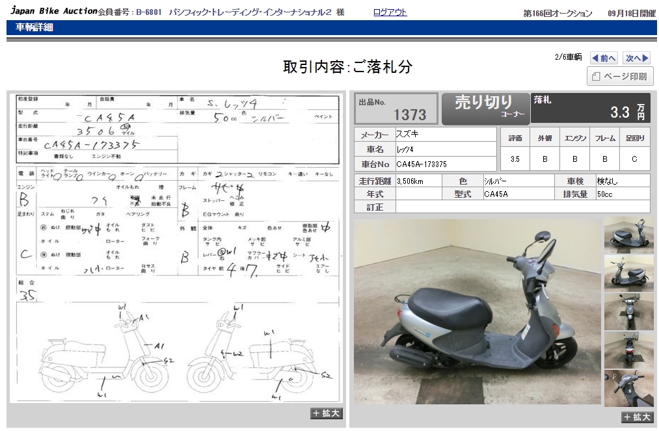The width and height of the screenshot is (659, 431).
Task: Click the mileage value 3,506km
Action: point(418,181)
